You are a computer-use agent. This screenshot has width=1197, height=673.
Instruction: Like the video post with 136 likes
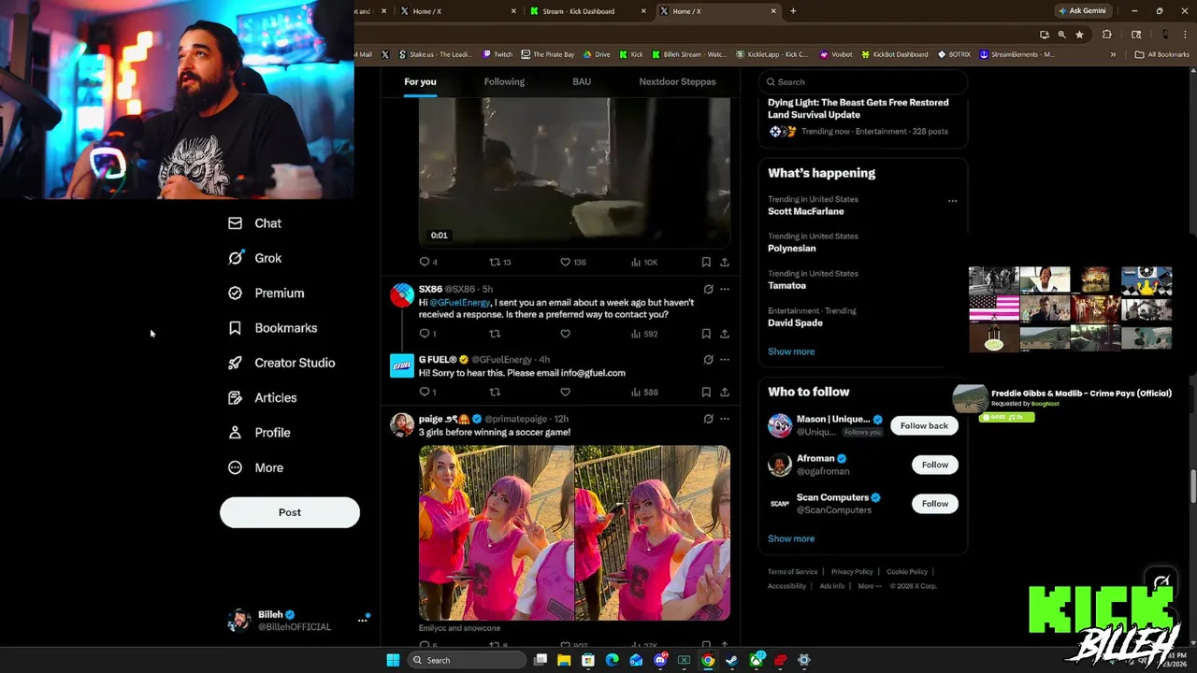point(572,262)
